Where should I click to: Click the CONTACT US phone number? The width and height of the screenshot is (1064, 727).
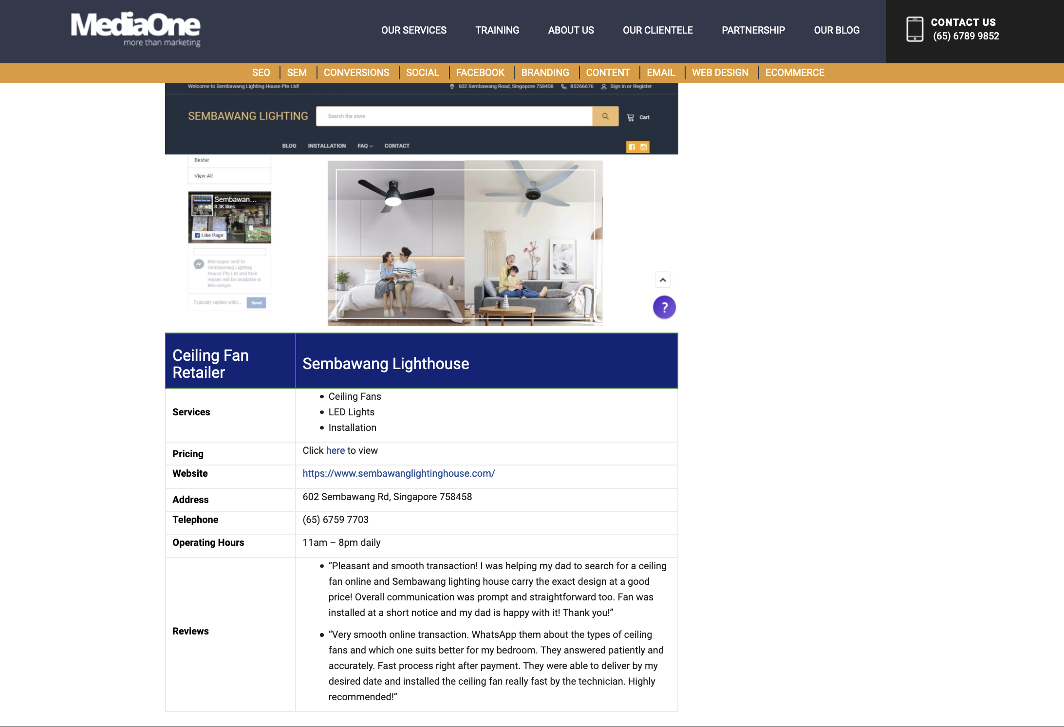click(x=966, y=36)
